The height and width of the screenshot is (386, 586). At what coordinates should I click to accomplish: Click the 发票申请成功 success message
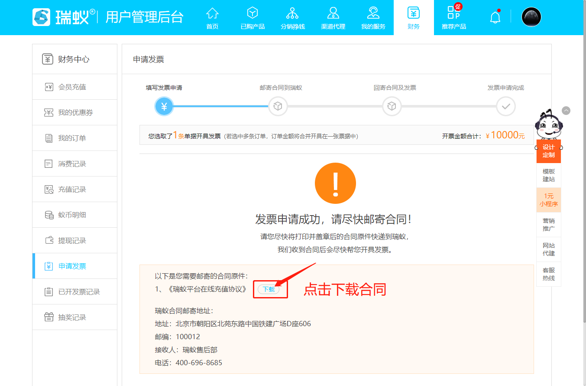pyautogui.click(x=333, y=219)
